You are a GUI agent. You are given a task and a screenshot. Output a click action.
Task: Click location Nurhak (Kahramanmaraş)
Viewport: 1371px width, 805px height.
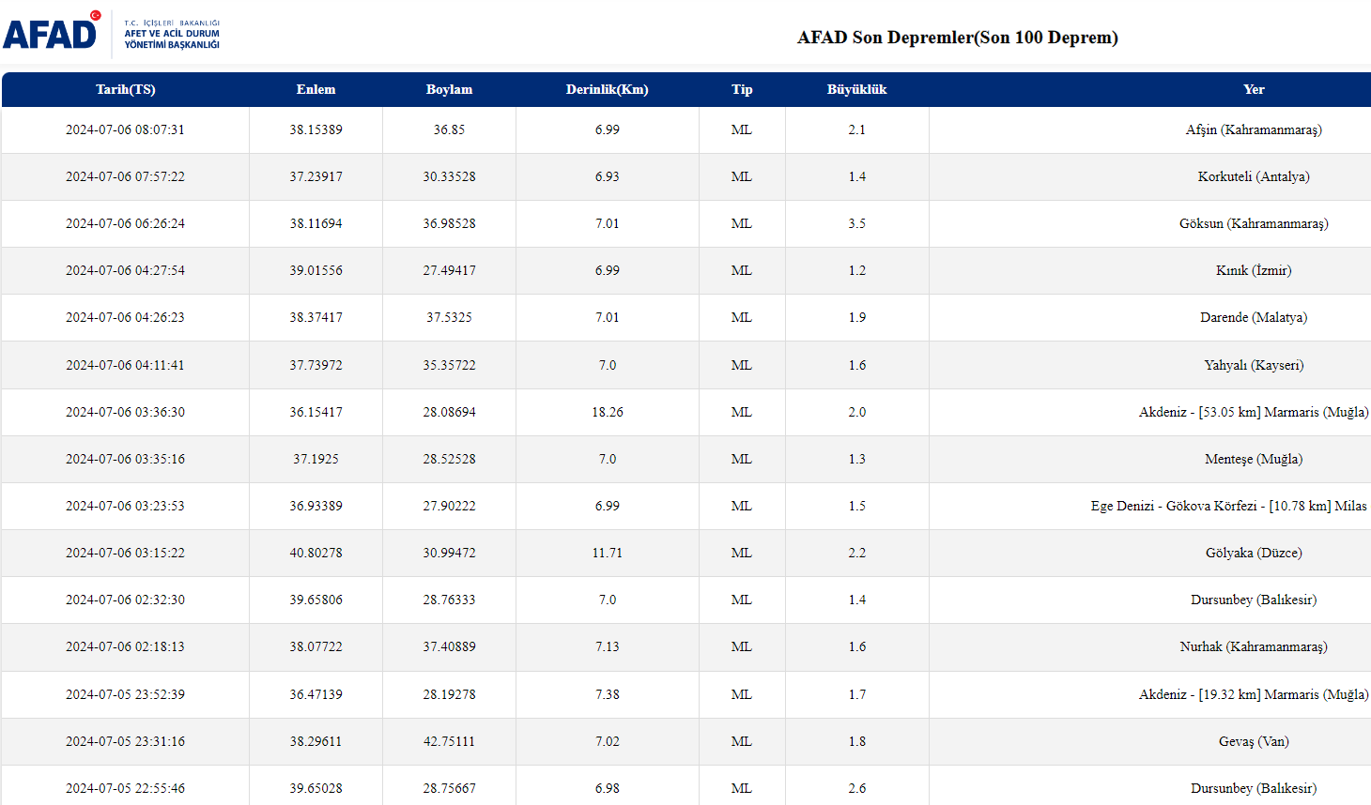tap(1254, 646)
